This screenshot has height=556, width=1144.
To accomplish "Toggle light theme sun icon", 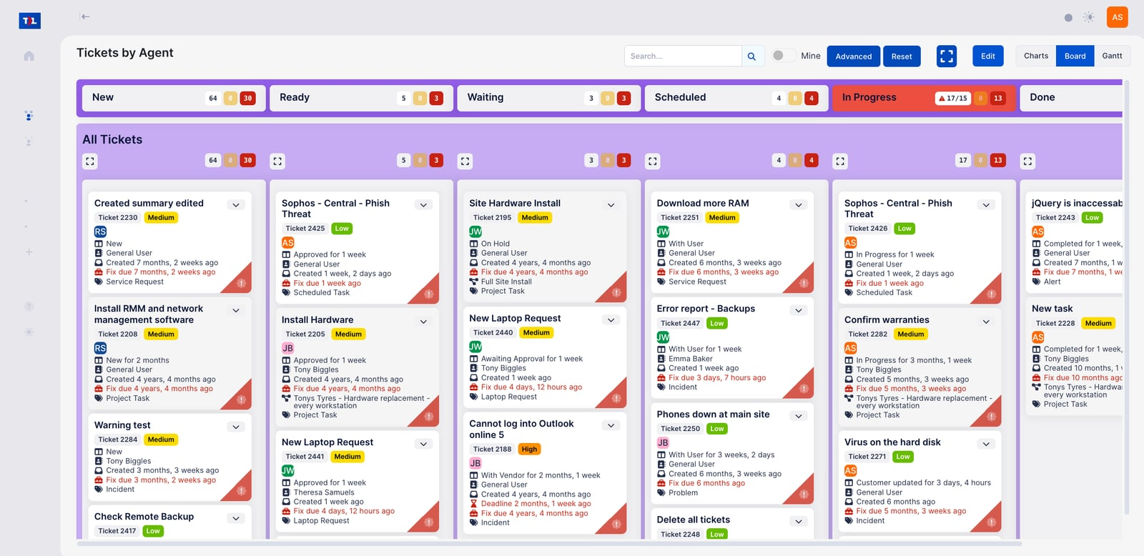I will (1089, 17).
